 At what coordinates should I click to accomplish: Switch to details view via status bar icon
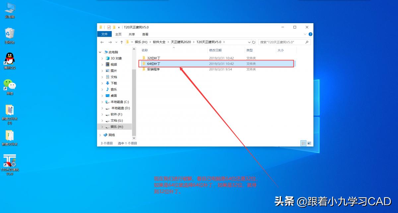tap(304, 143)
